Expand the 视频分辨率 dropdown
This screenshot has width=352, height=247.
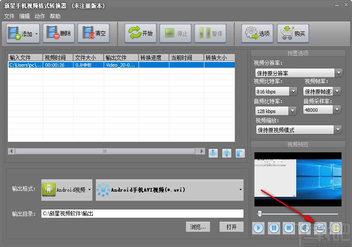(338, 73)
